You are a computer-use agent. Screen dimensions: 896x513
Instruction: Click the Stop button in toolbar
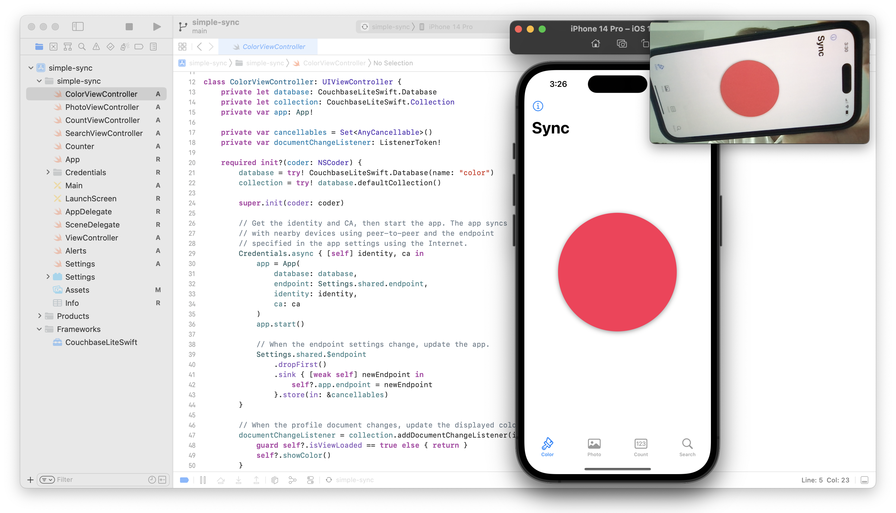[129, 27]
